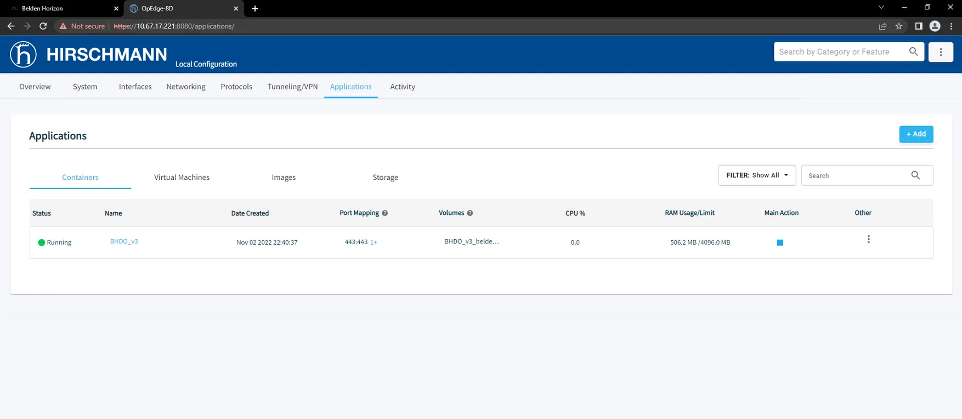Open the Protocols tab
The height and width of the screenshot is (419, 962).
tap(236, 87)
